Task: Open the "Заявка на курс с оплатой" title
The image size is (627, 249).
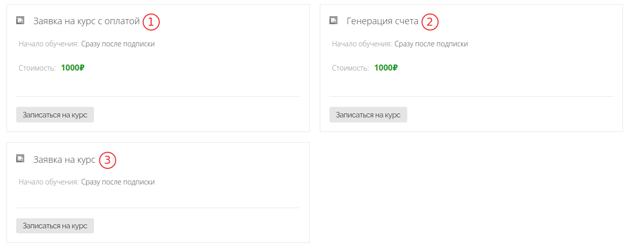Action: tap(86, 21)
